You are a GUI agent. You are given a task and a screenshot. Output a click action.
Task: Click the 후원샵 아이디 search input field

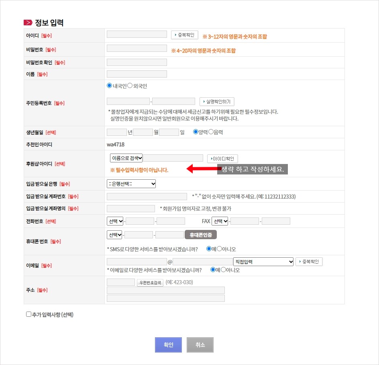[x=173, y=158]
